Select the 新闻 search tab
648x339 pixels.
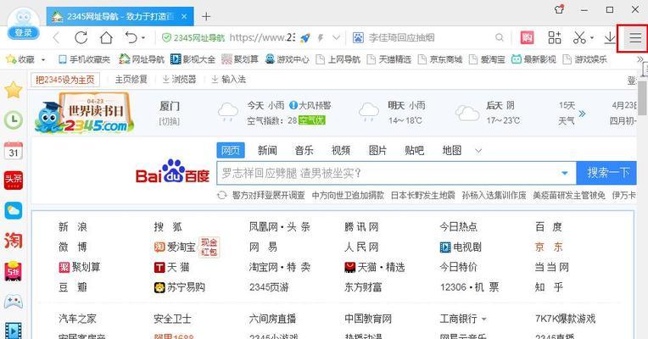point(267,150)
